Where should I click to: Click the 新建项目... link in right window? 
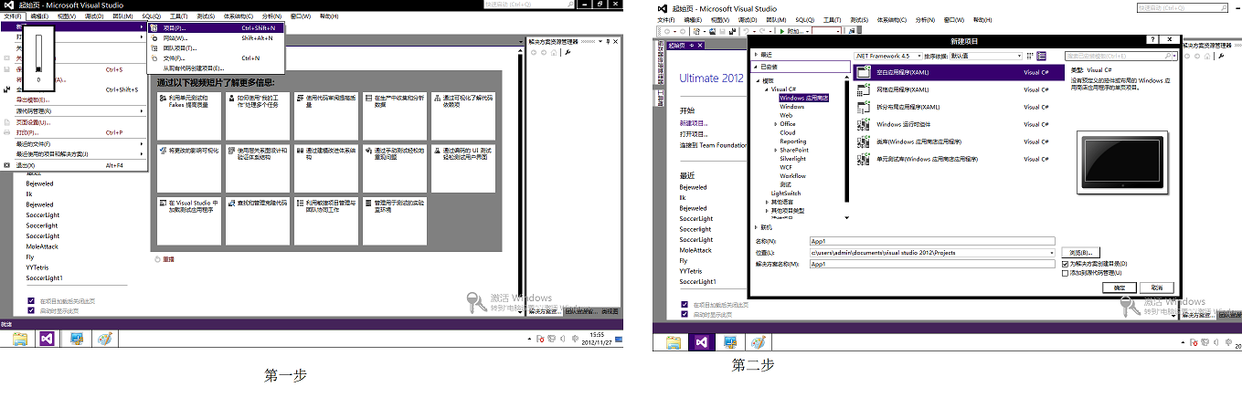(x=693, y=122)
